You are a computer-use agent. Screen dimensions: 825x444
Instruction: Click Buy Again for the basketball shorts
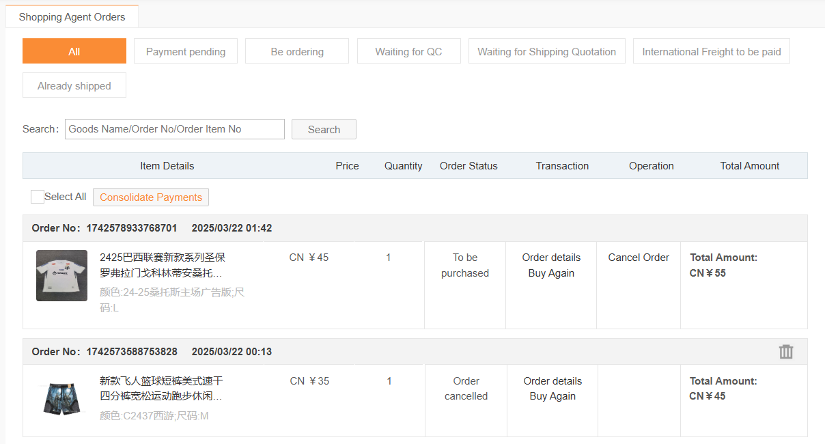(x=553, y=396)
